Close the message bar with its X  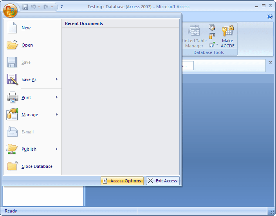(x=270, y=63)
